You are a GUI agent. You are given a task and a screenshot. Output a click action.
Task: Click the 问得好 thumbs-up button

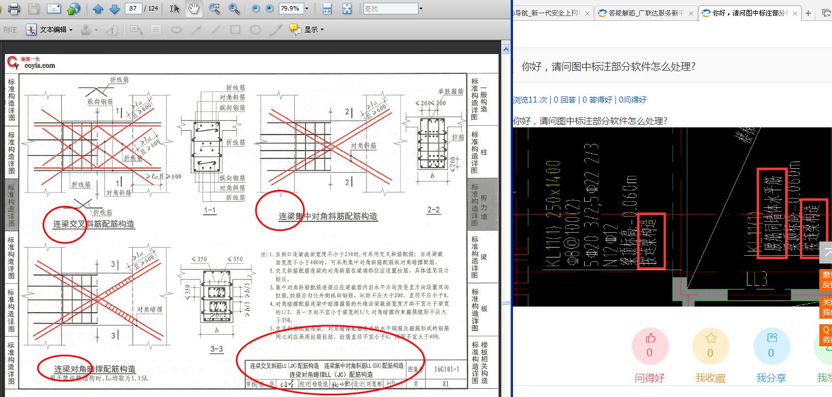[x=650, y=355]
